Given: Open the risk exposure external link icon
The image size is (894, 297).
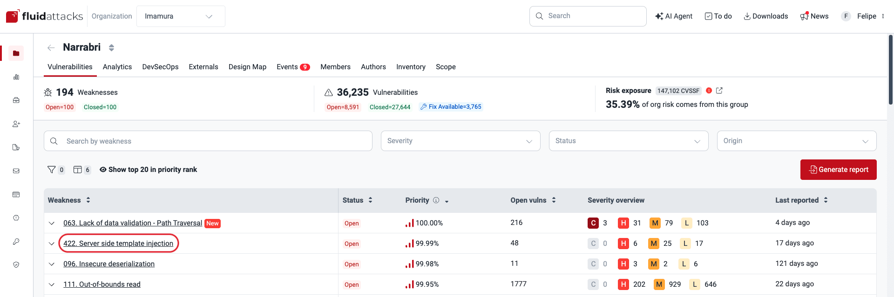Looking at the screenshot, I should [719, 91].
